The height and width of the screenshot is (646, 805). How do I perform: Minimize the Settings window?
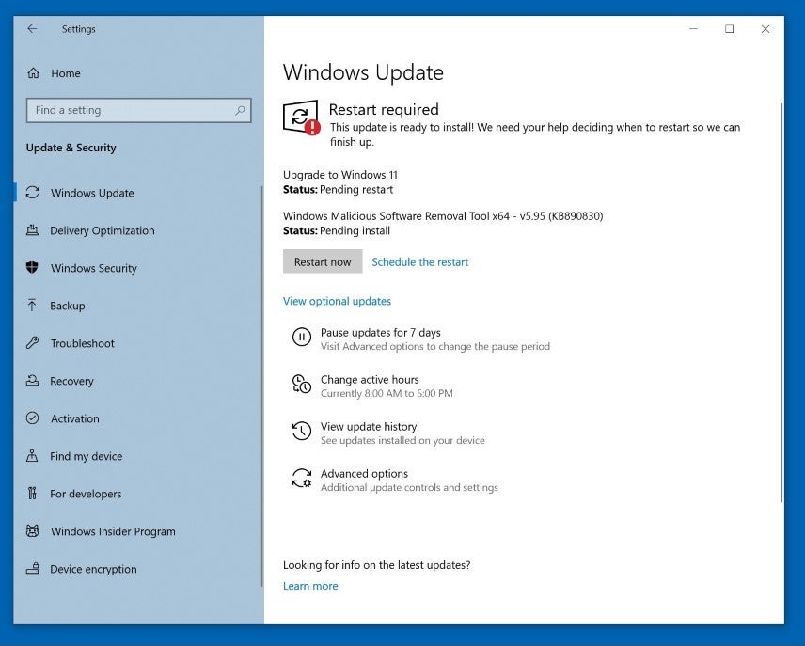pos(694,29)
